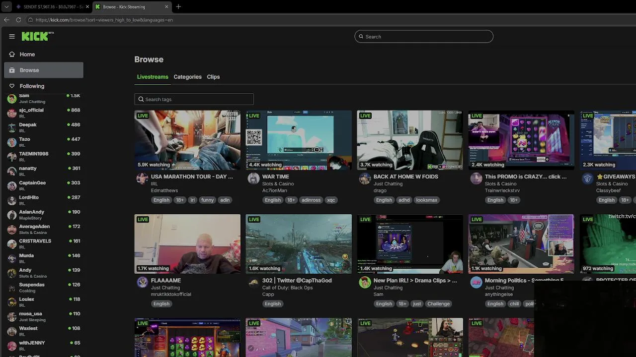Click the browser reload button
Screen dimensions: 636x357
(18, 20)
